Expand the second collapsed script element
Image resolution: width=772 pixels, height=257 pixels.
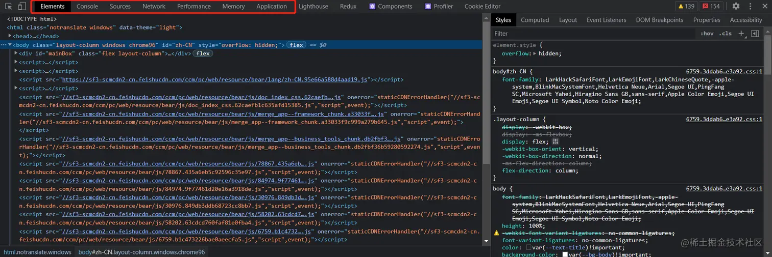click(x=16, y=71)
